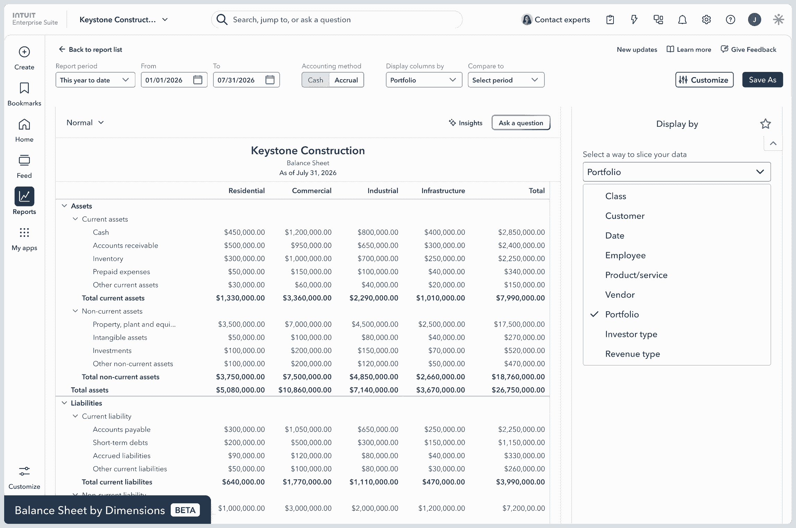
Task: Open the notifications bell
Action: [x=682, y=19]
